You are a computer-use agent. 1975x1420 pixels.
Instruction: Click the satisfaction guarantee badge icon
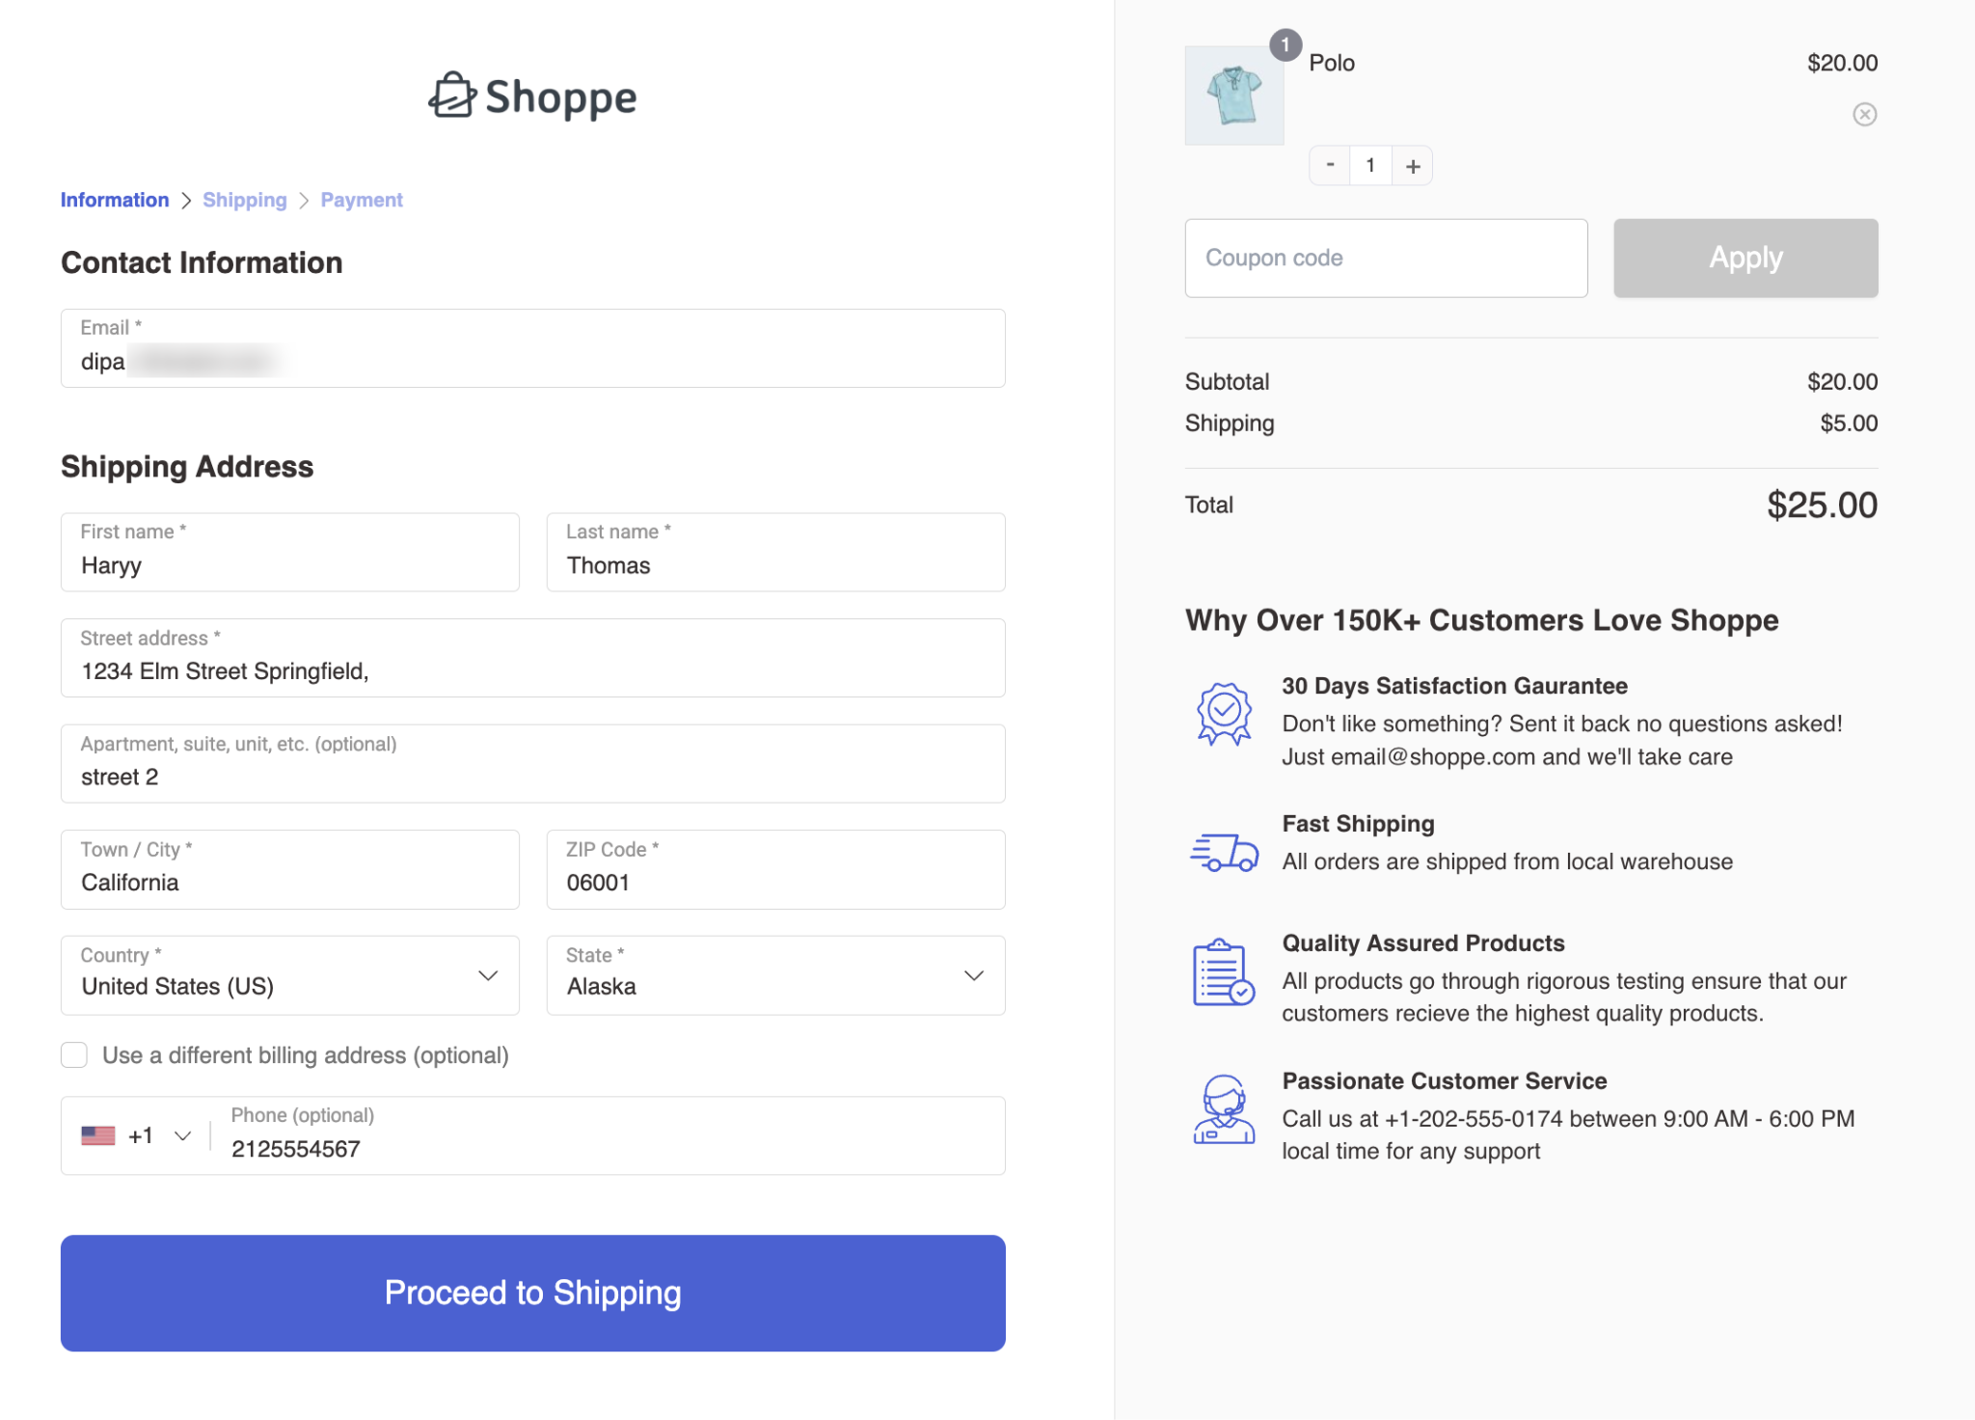pyautogui.click(x=1225, y=713)
